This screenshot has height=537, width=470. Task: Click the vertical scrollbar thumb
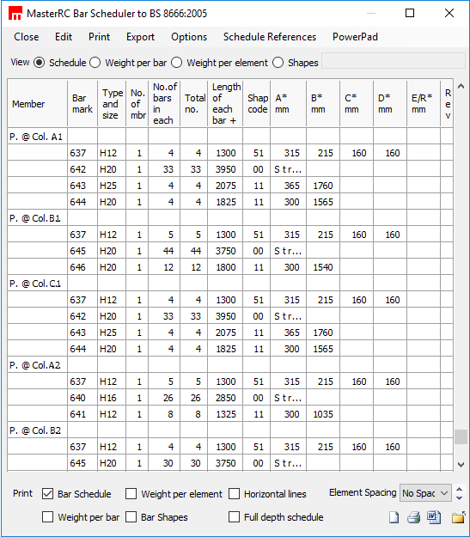[x=461, y=436]
